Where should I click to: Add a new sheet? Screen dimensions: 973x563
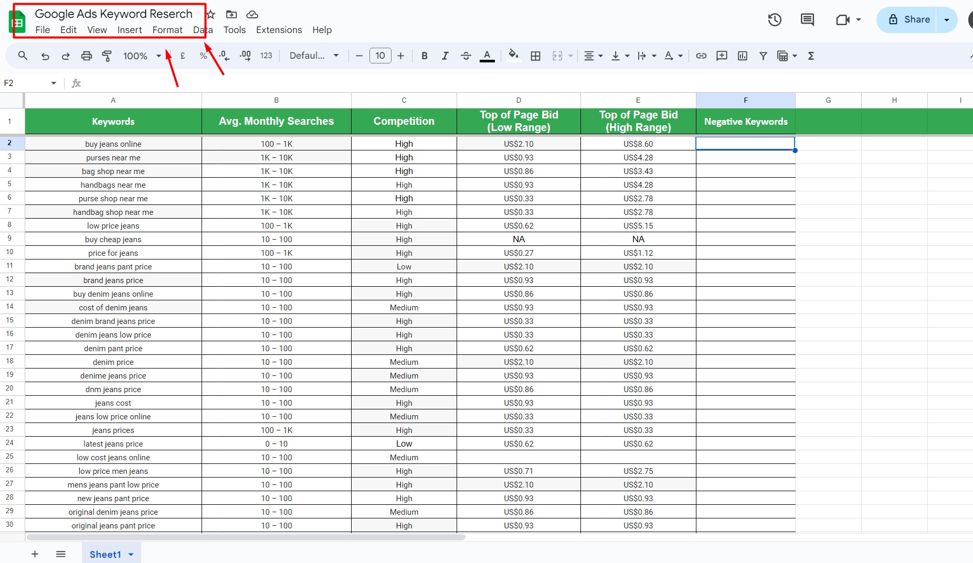tap(35, 554)
